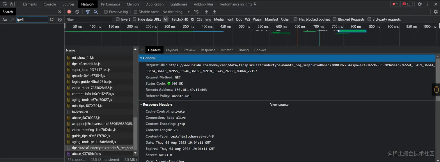Switch to the Console panel tab
Image resolution: width=440 pixels, height=162 pixels.
50,4
